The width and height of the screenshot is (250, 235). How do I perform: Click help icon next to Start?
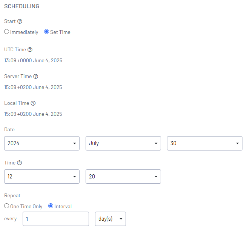(x=20, y=21)
